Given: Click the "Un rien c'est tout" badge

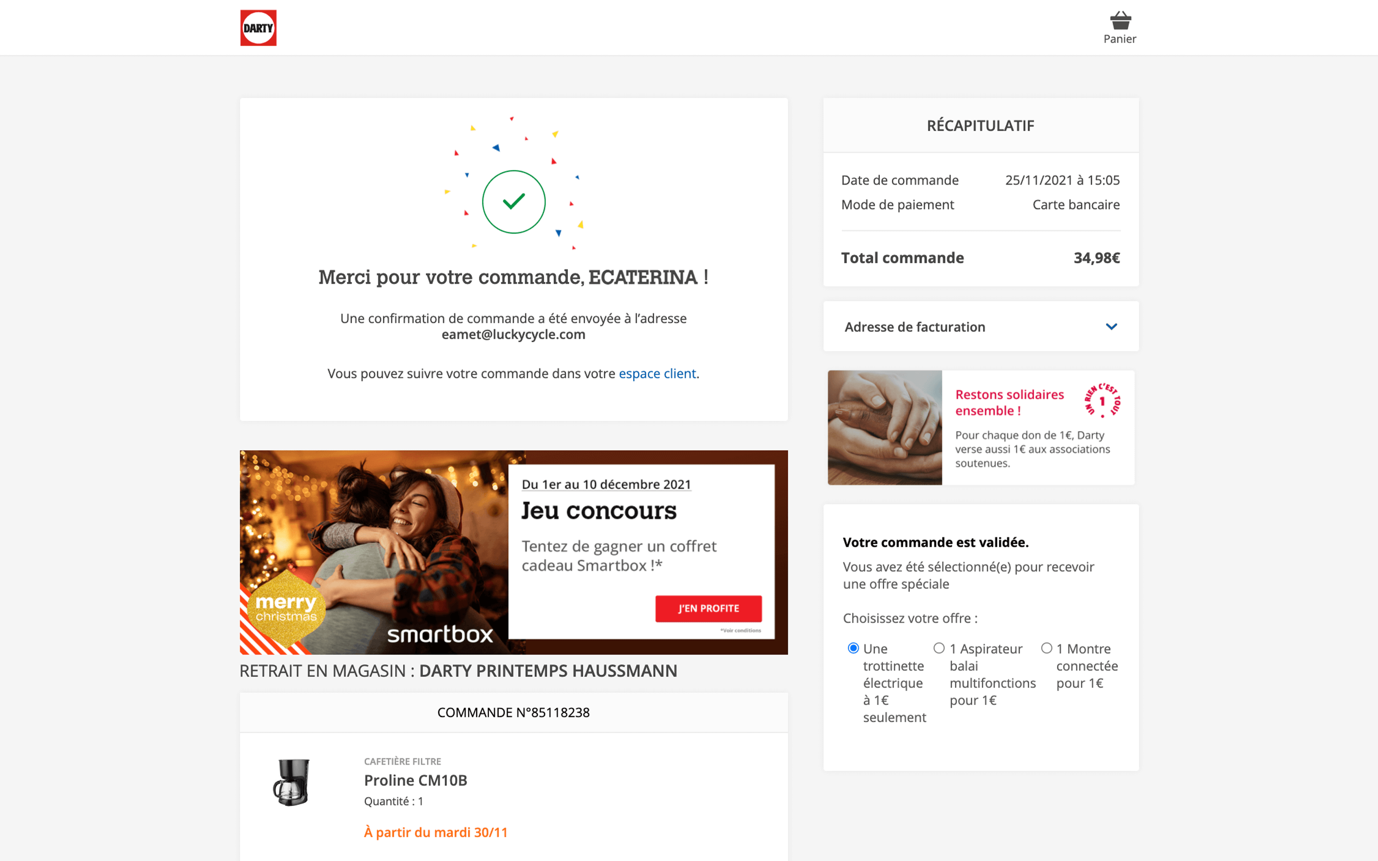Looking at the screenshot, I should tap(1102, 400).
